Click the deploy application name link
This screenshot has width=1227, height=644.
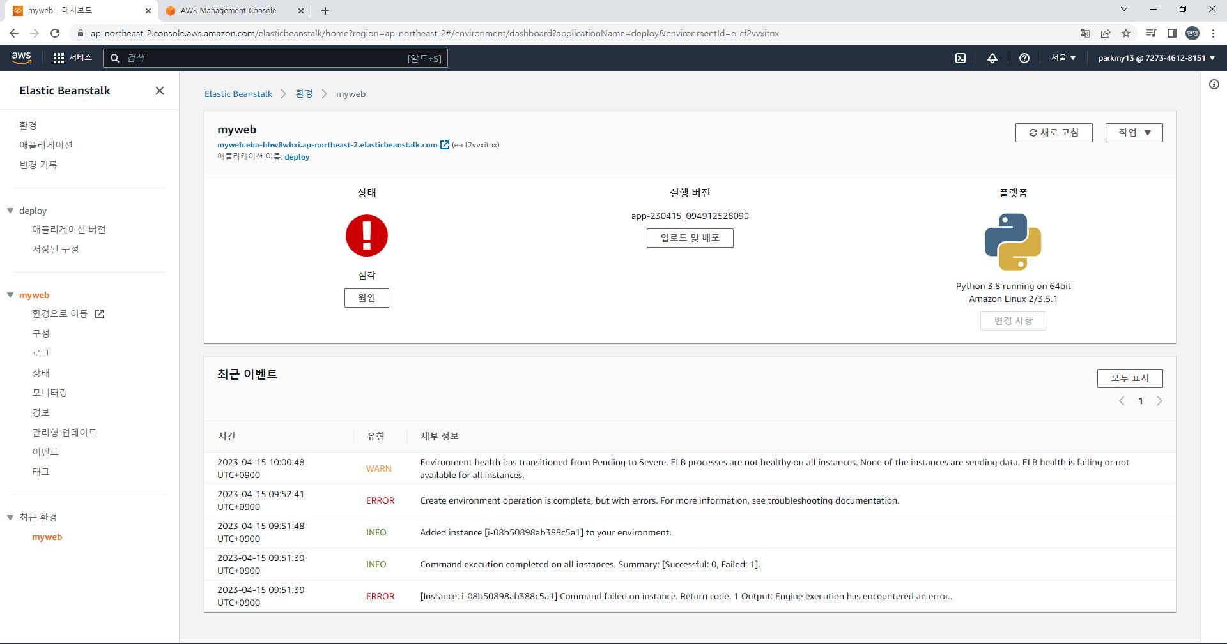pos(297,157)
